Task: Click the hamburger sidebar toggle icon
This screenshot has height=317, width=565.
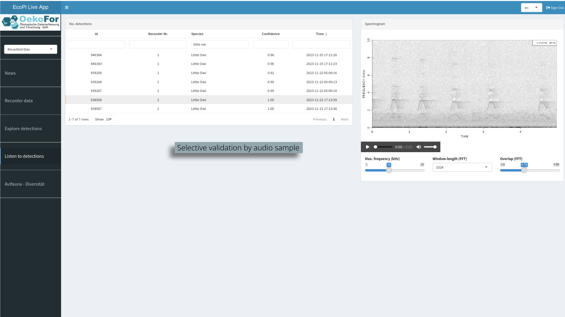Action: point(67,7)
